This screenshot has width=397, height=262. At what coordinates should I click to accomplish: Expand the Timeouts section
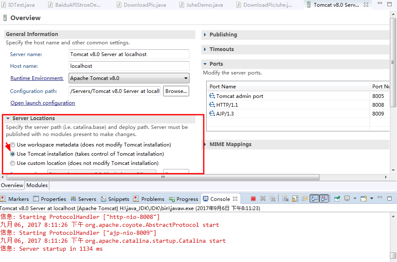pos(205,49)
